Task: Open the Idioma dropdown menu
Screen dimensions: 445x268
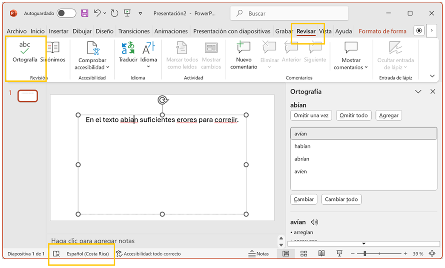Action: pos(149,66)
